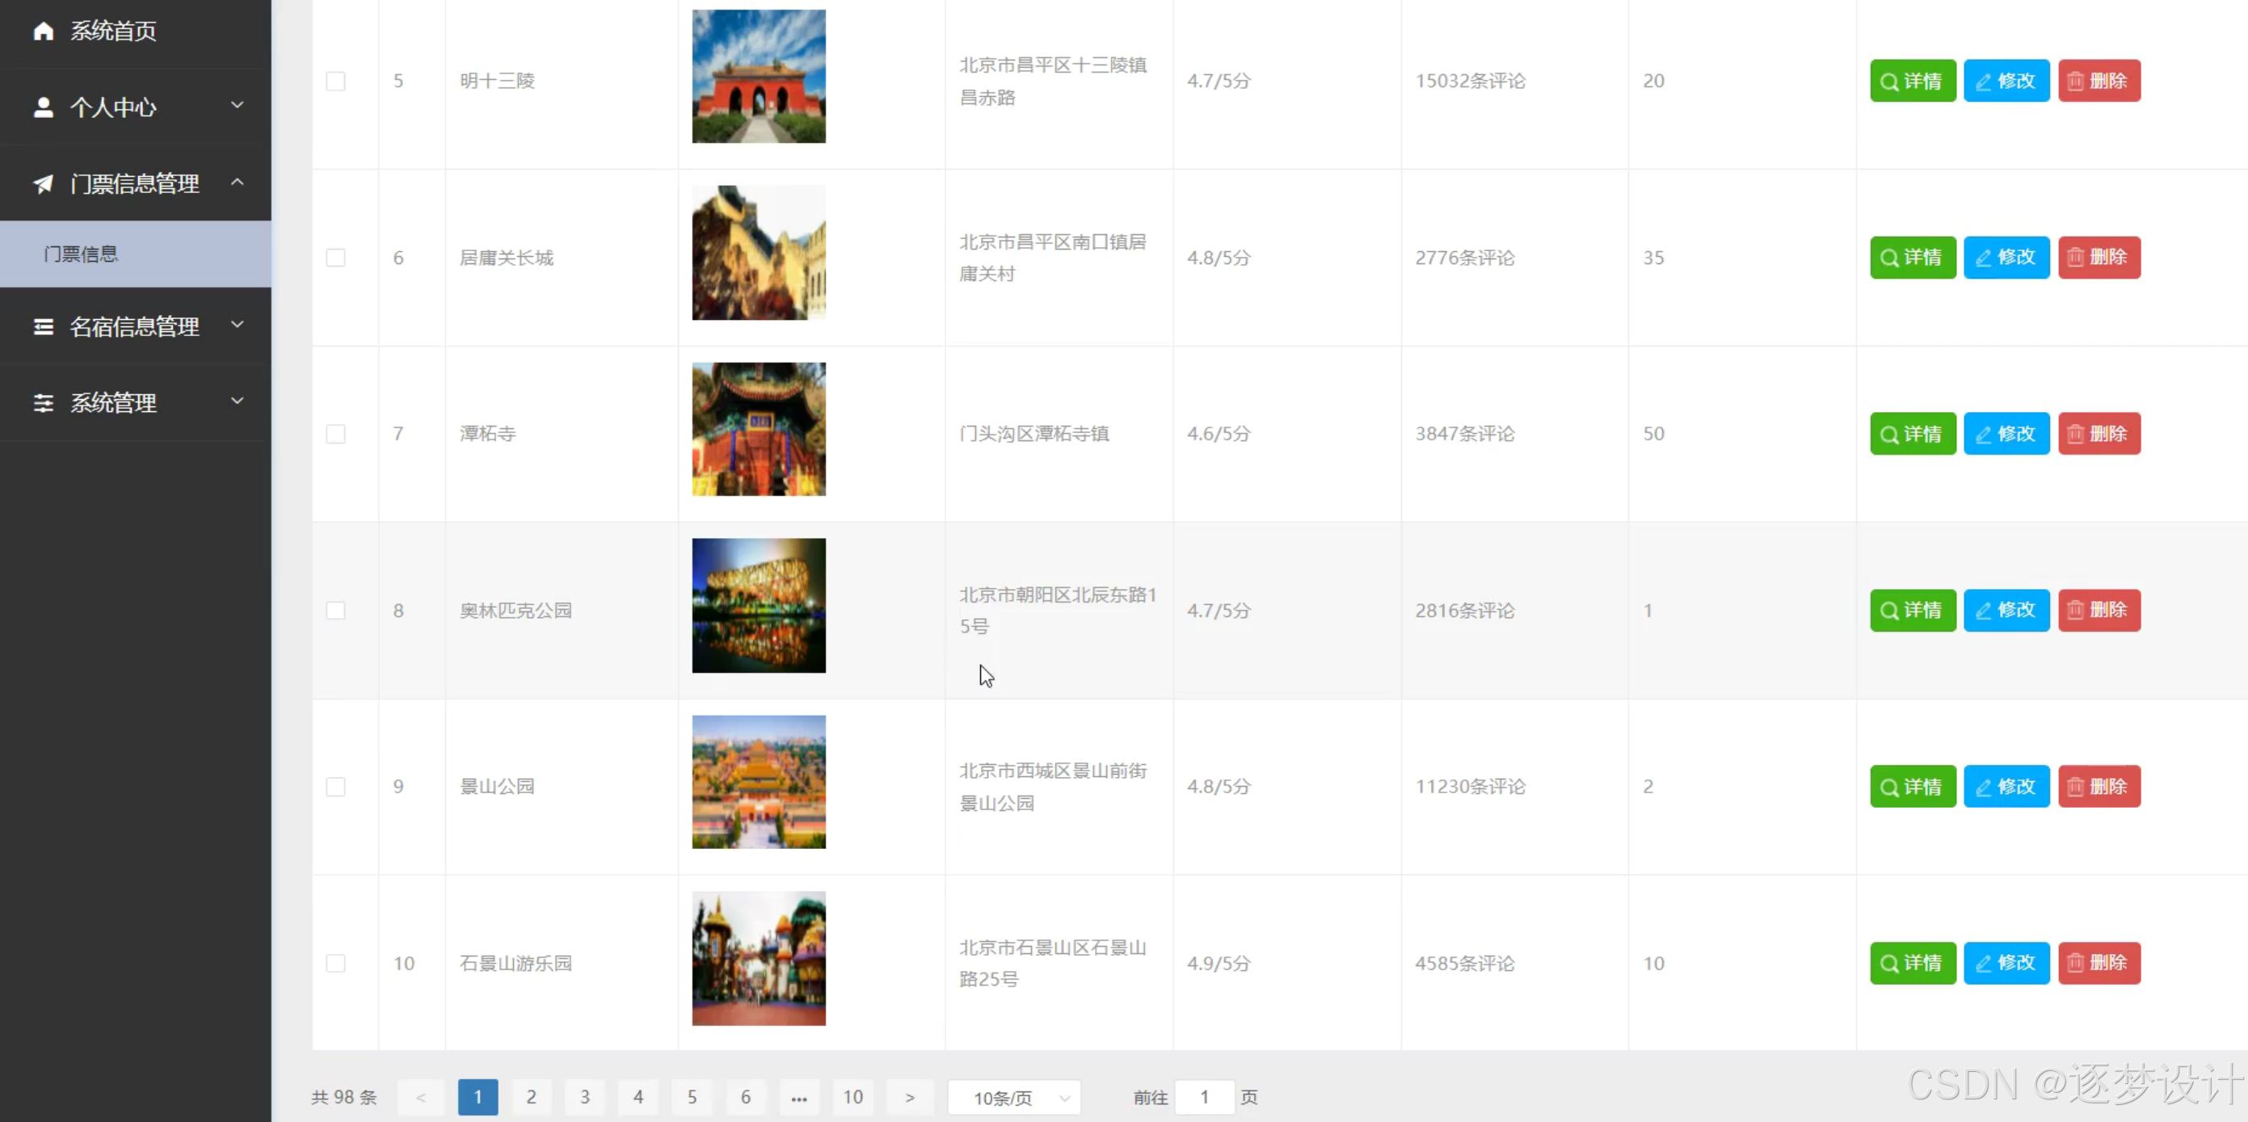Check the checkbox for row 8 奥林匹克公园
The image size is (2248, 1122).
335,611
